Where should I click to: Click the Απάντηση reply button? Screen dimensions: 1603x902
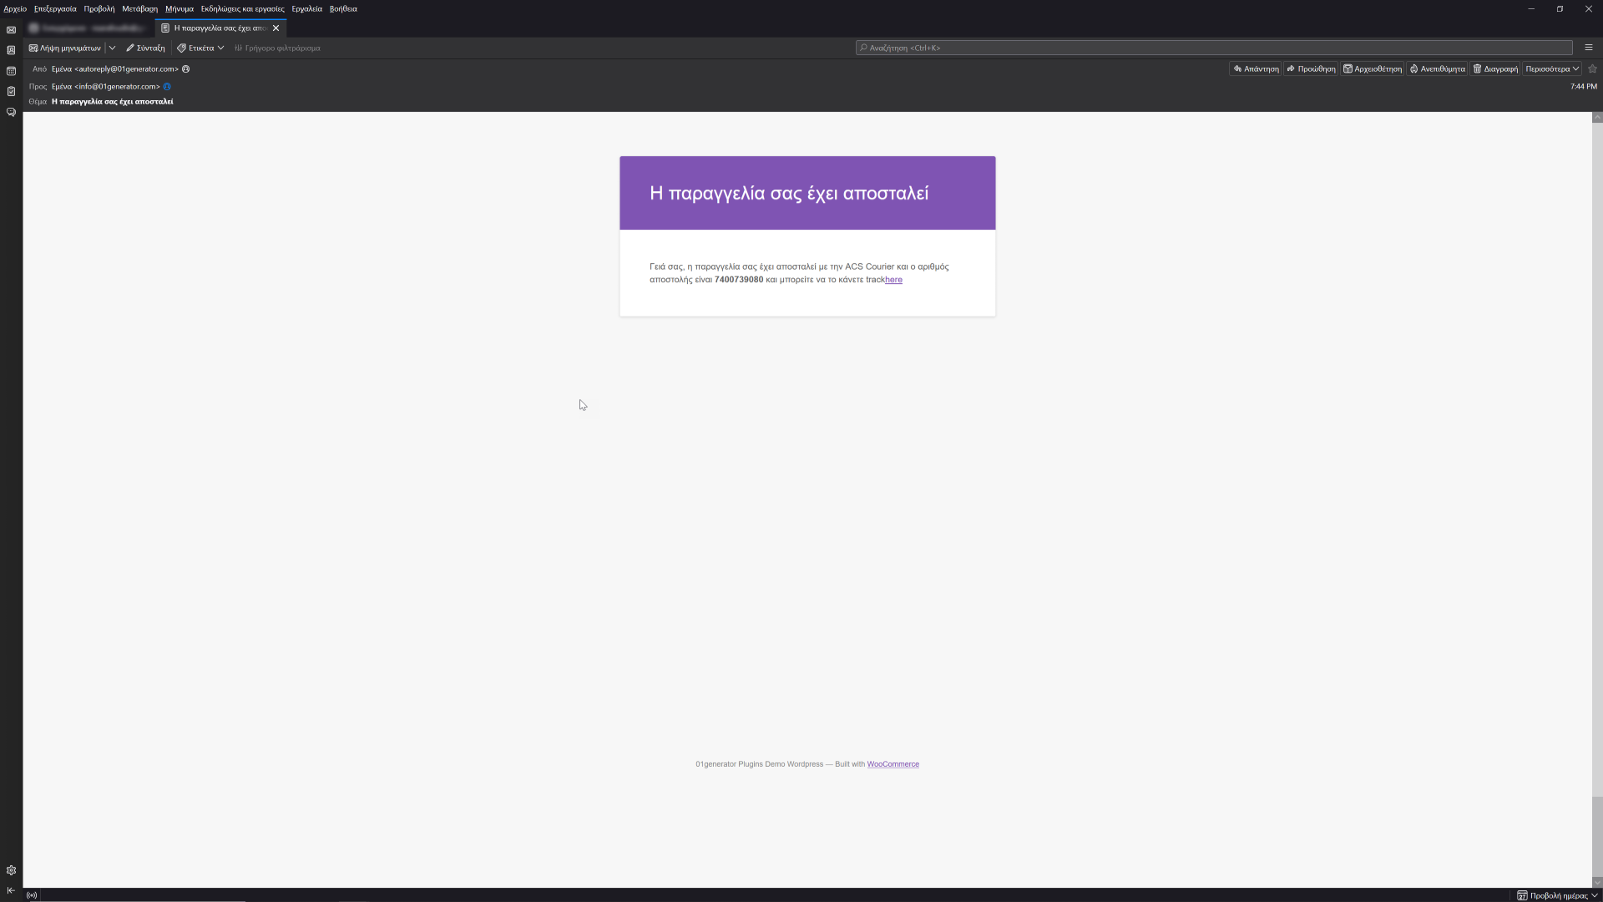(1256, 68)
